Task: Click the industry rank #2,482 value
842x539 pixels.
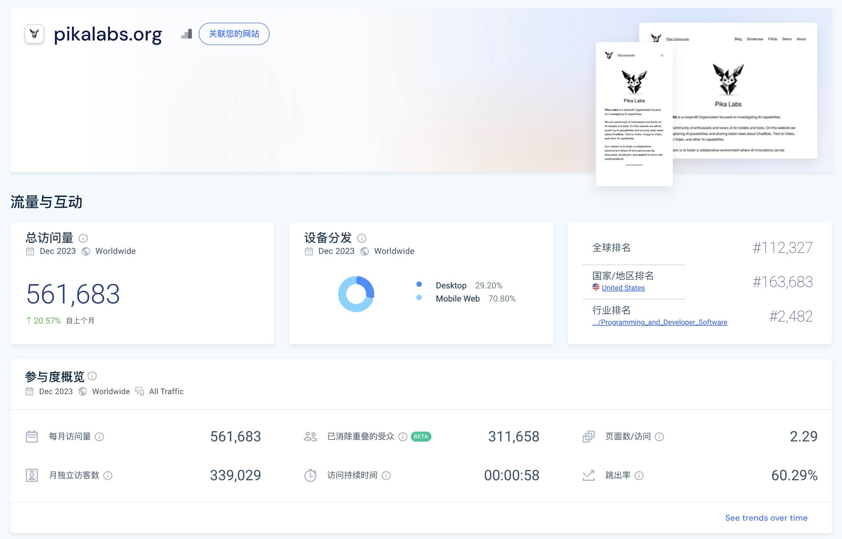Action: click(791, 317)
